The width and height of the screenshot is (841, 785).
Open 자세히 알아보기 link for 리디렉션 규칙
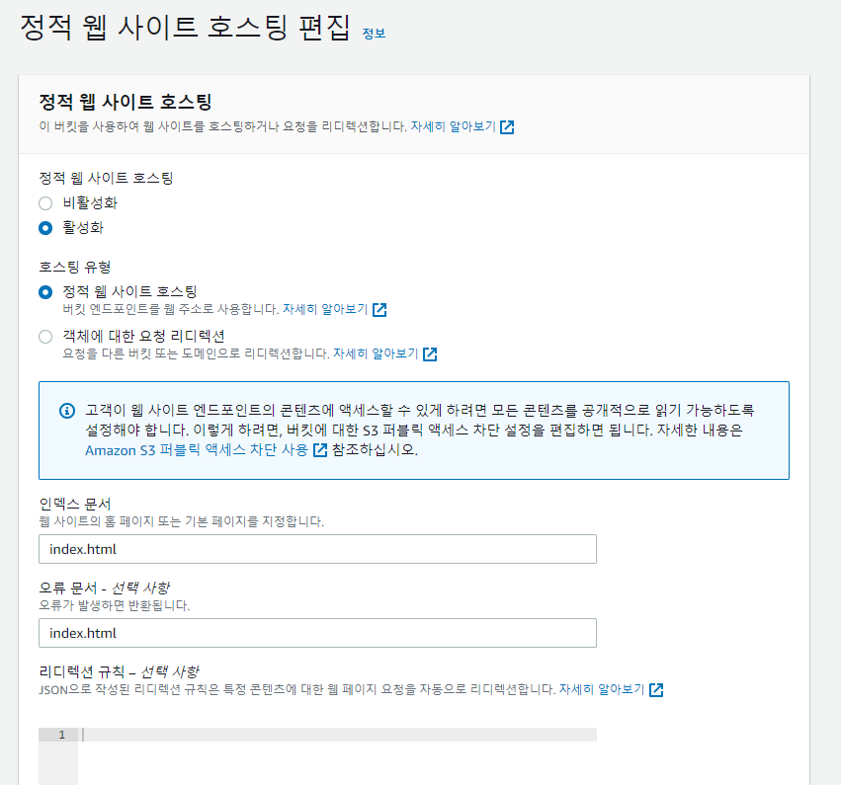[x=602, y=689]
